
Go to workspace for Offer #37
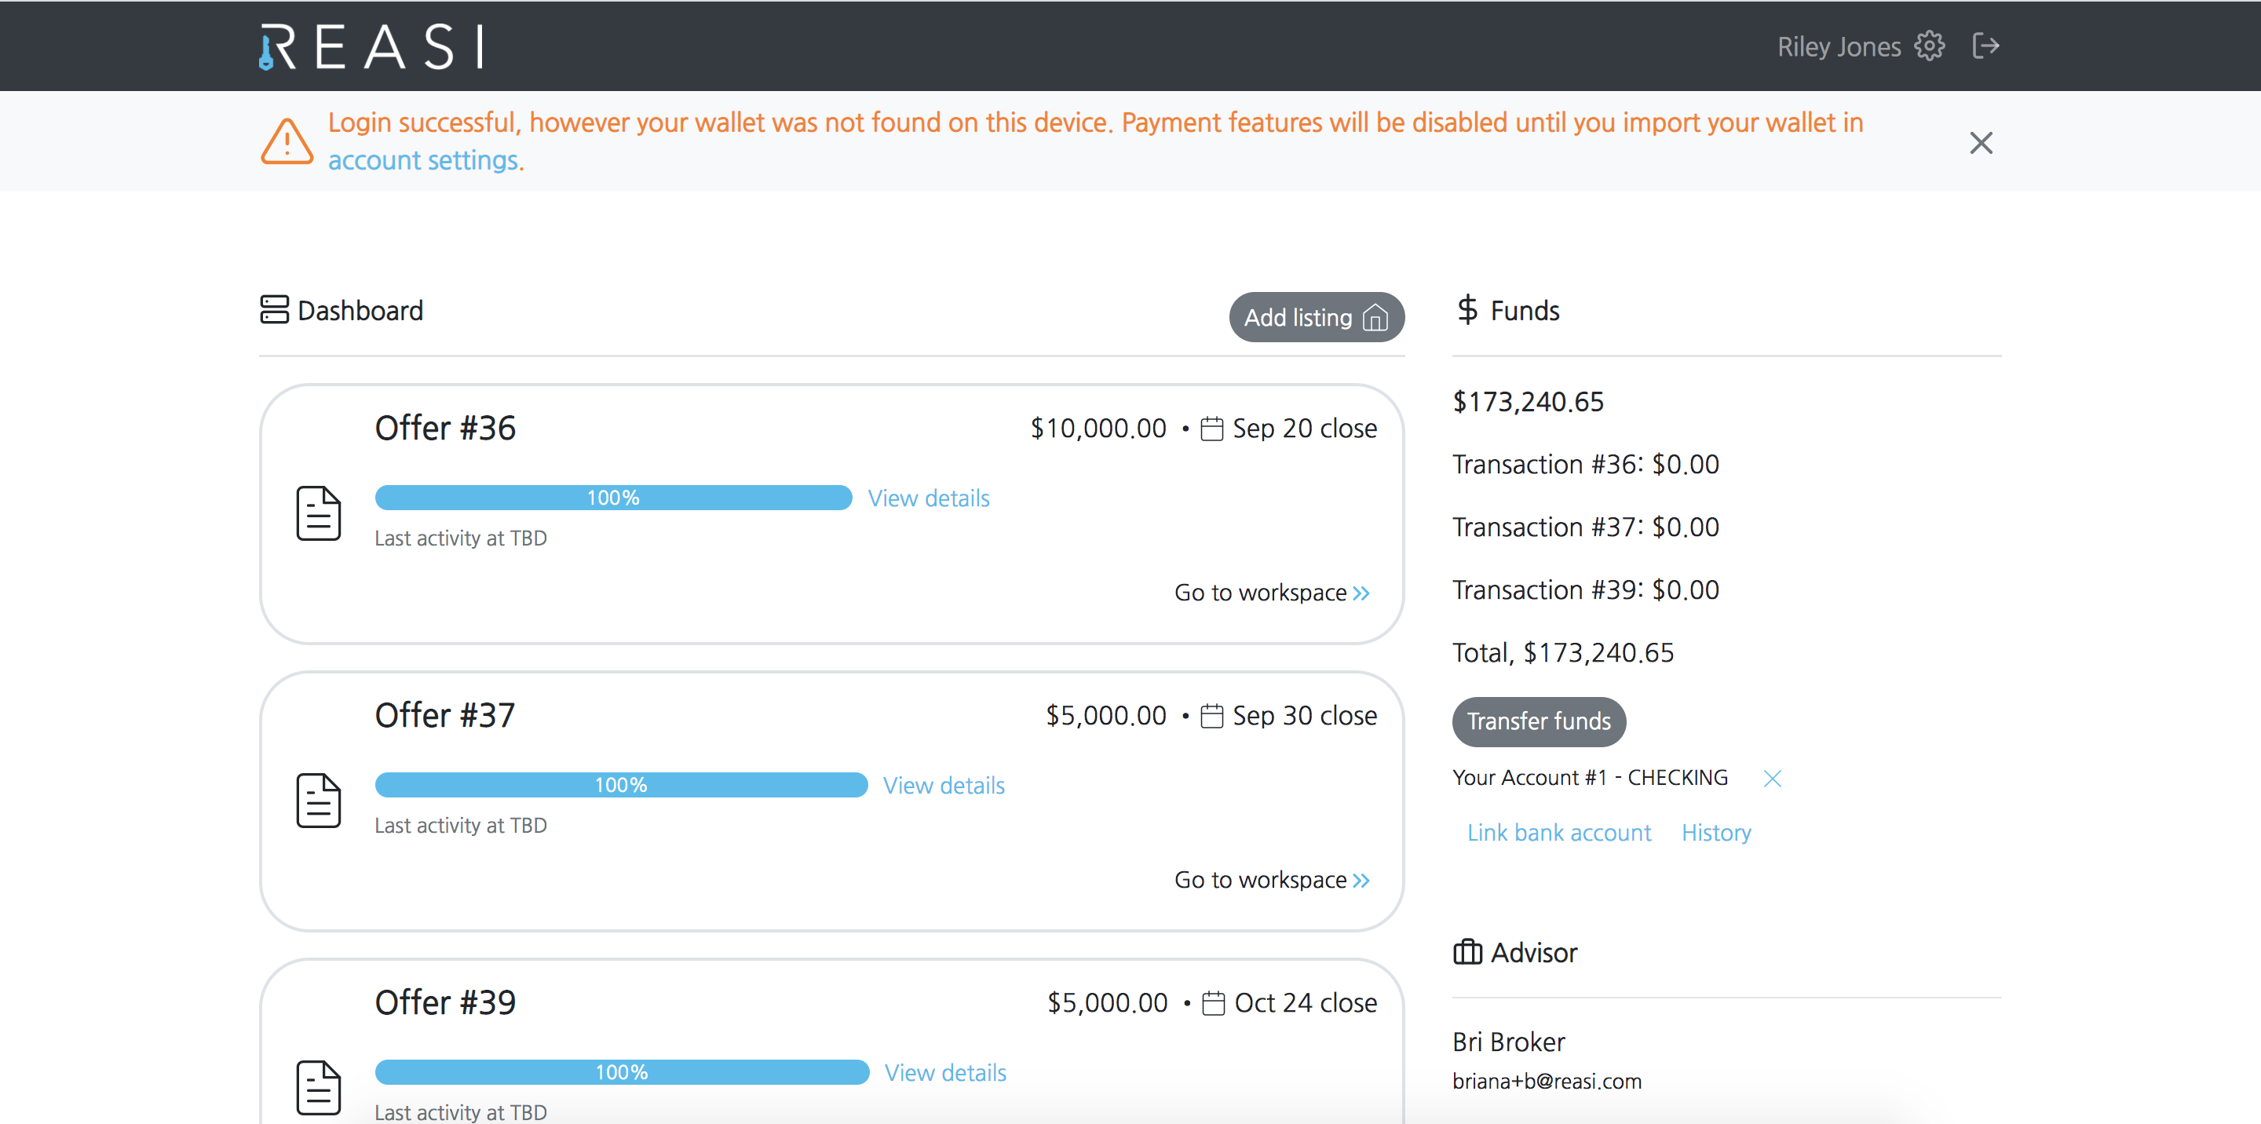[1272, 880]
